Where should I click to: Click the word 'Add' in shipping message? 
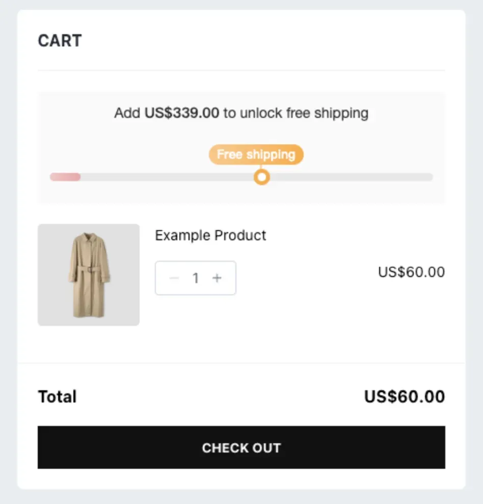tap(127, 113)
